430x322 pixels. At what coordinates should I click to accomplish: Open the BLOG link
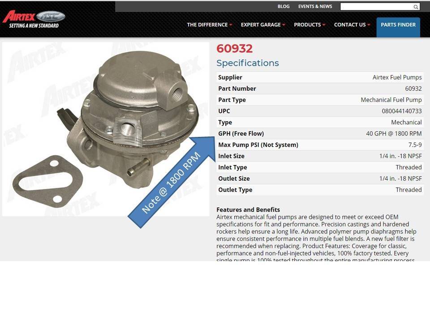(284, 7)
